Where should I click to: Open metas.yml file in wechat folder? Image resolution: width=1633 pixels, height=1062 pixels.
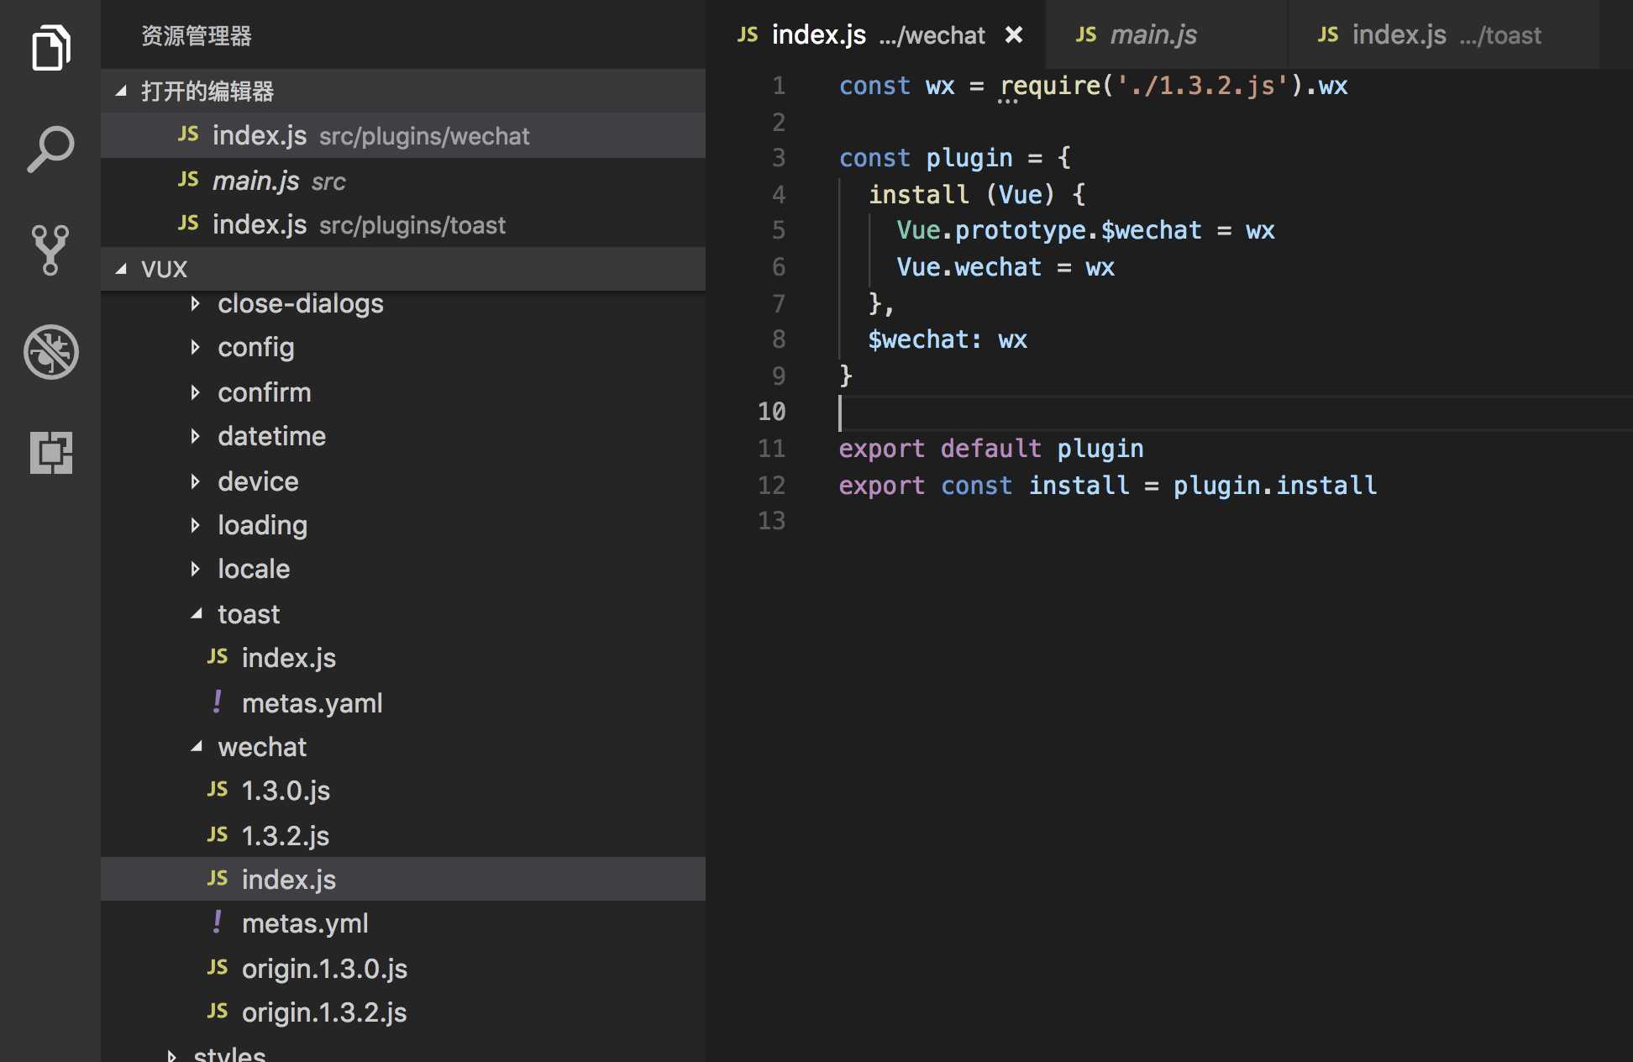[x=305, y=923]
